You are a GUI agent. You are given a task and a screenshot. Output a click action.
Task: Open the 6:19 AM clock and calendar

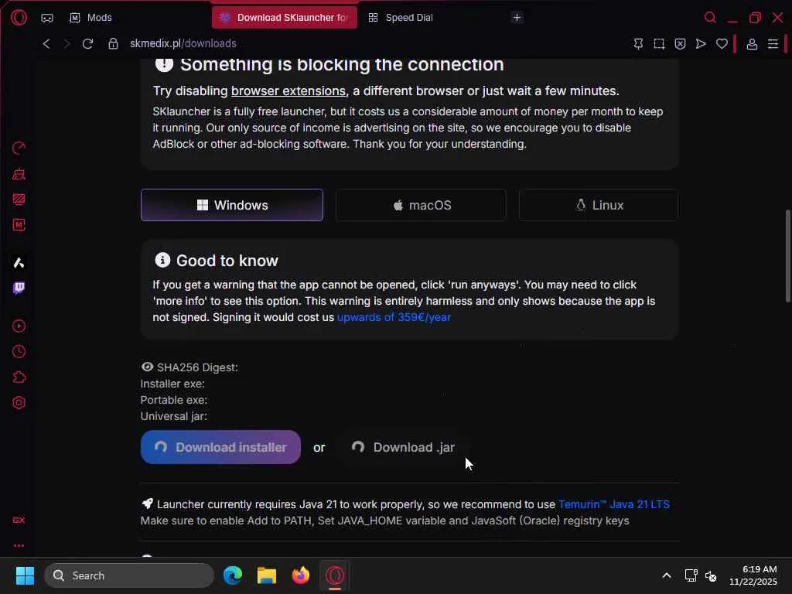click(753, 575)
